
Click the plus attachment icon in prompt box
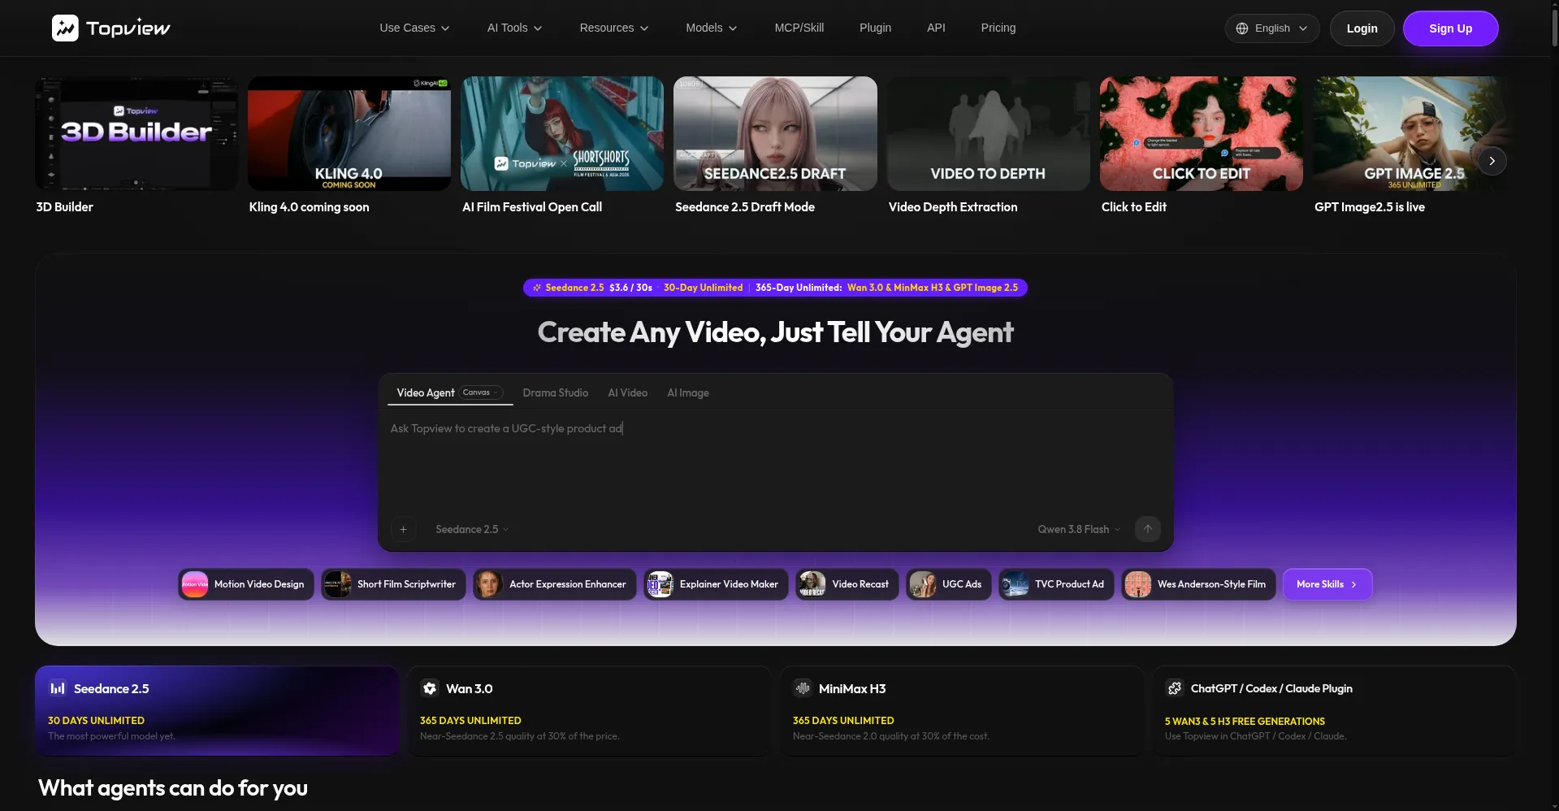[404, 529]
